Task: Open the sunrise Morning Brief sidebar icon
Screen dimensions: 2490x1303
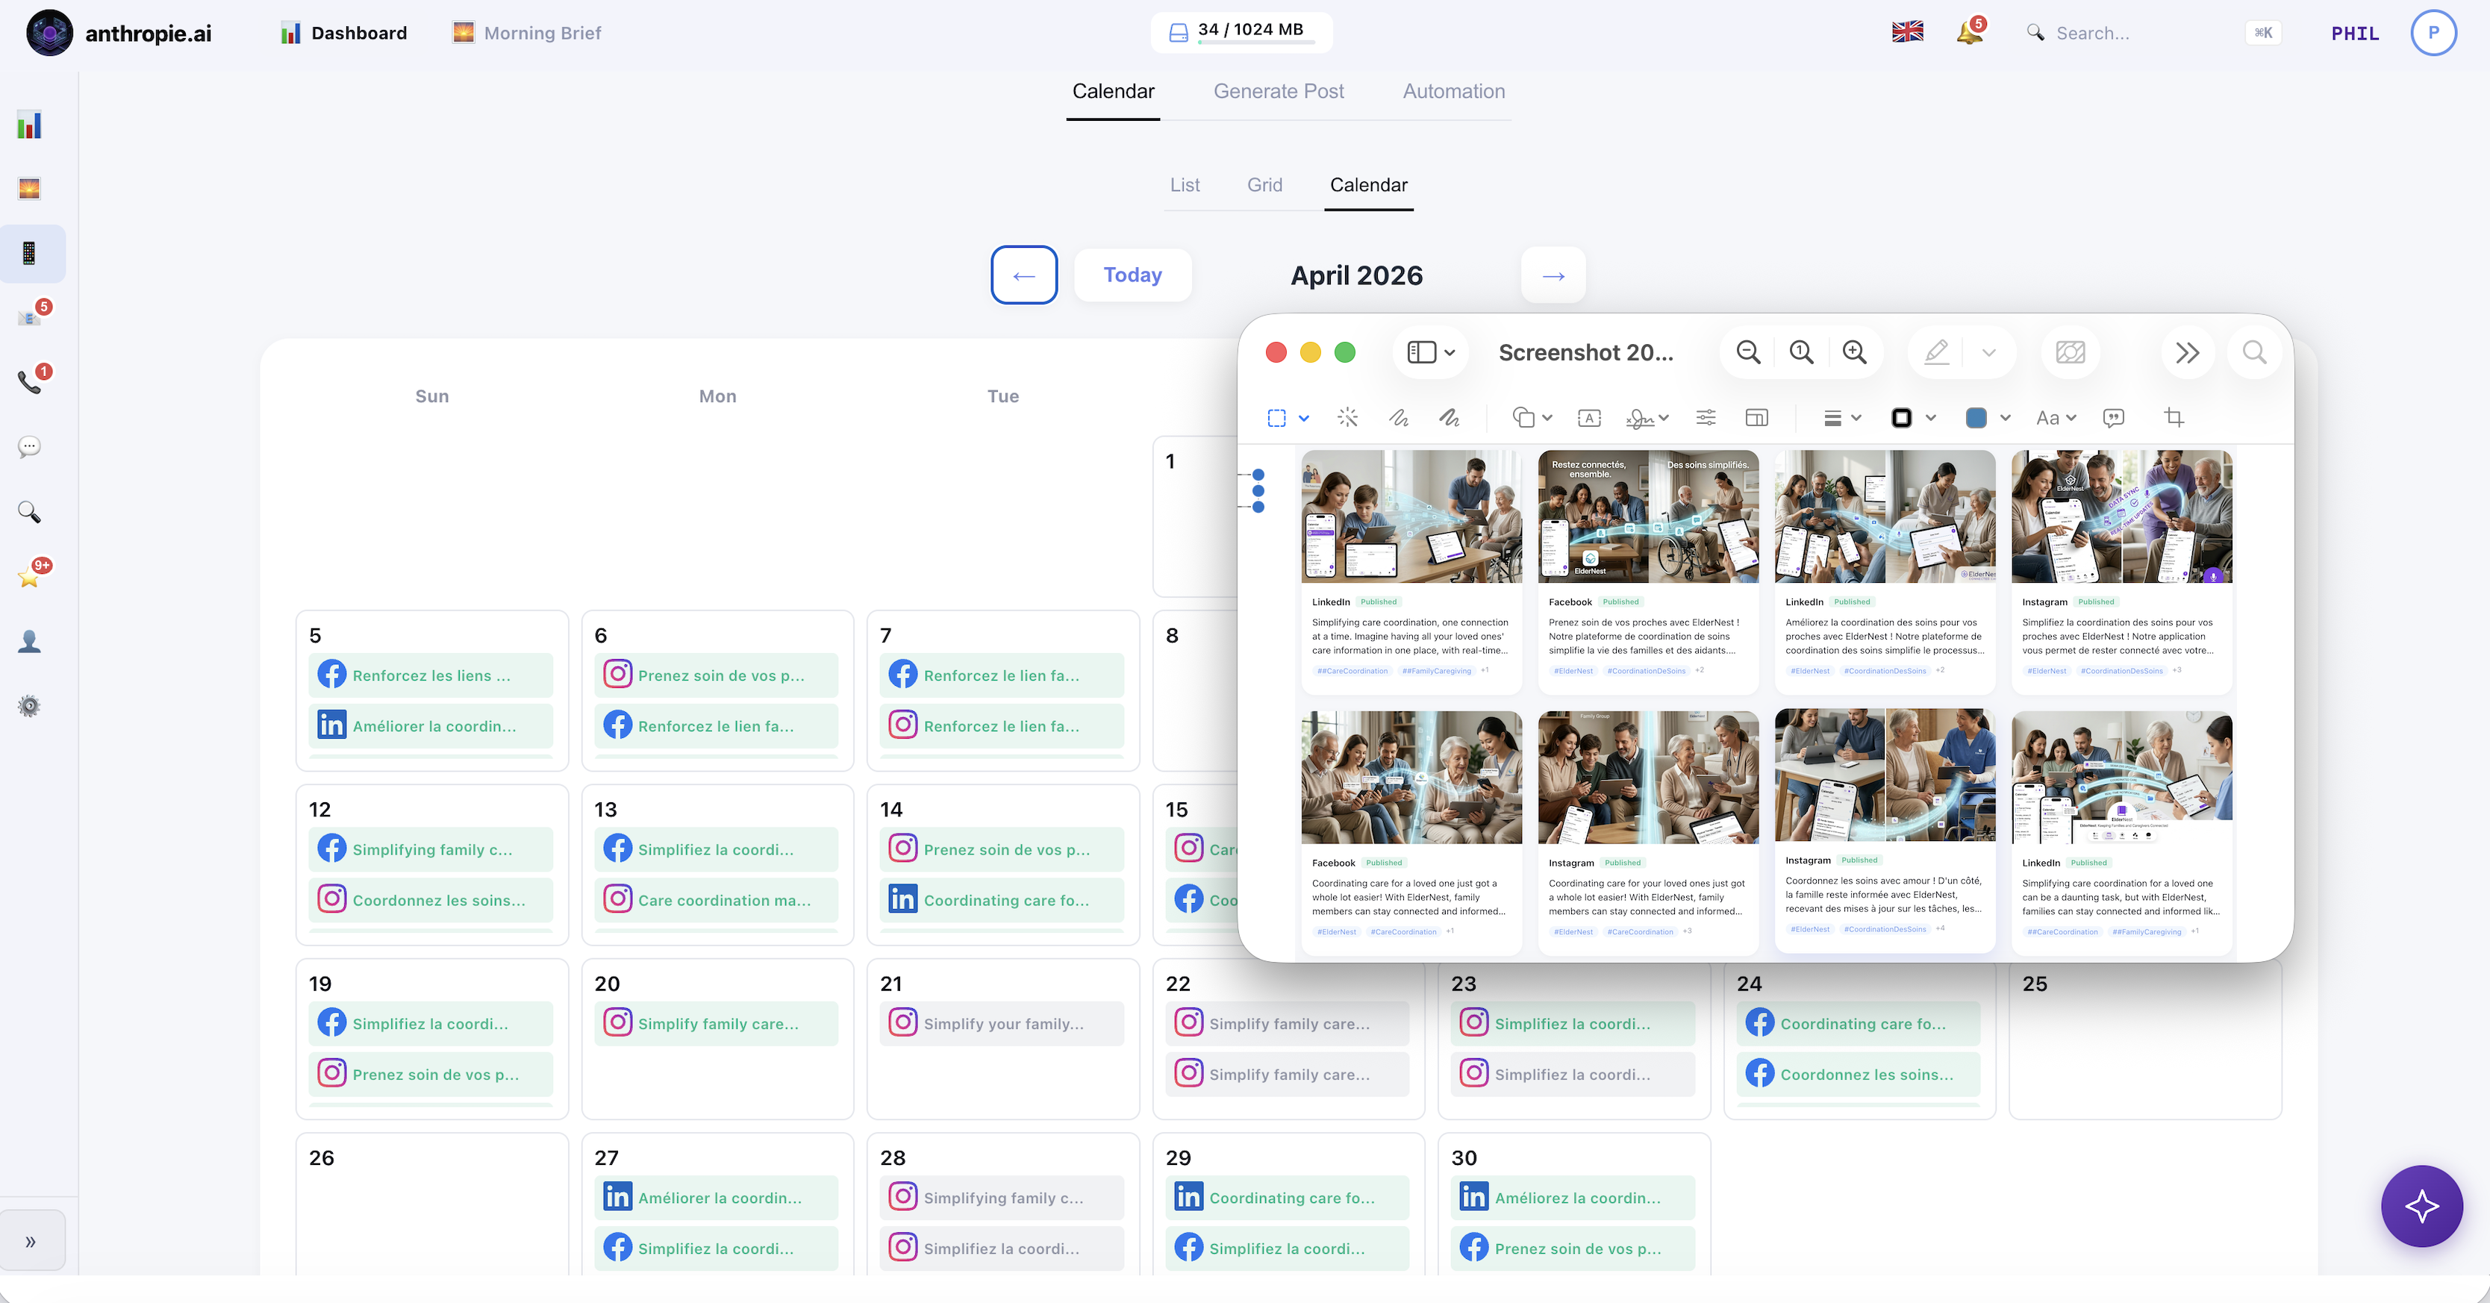Action: click(29, 189)
